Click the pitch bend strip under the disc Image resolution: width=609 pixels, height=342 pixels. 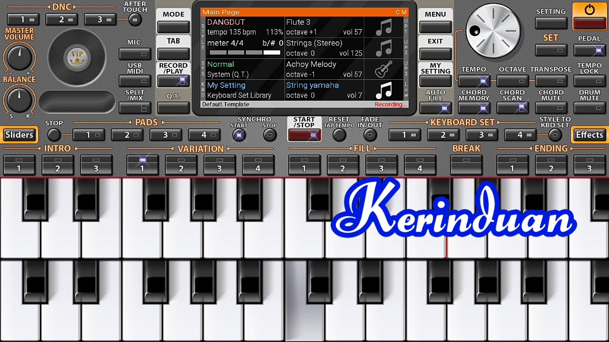[x=77, y=102]
